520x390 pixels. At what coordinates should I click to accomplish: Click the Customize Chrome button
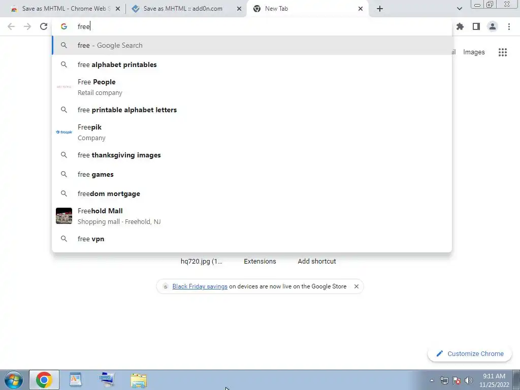470,354
